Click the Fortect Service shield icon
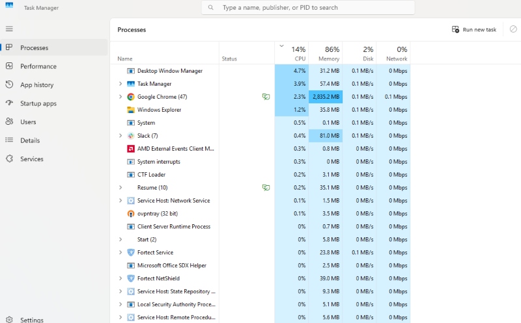This screenshot has height=323, width=521. 131,252
